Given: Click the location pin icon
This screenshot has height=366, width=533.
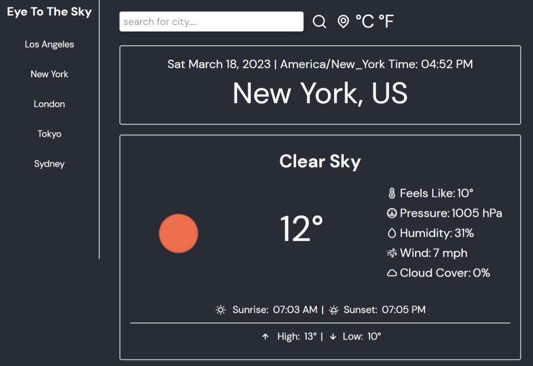Looking at the screenshot, I should (x=343, y=22).
